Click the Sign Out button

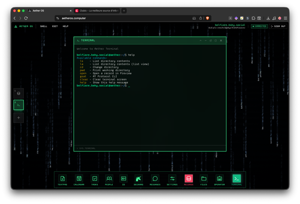tap(278, 26)
